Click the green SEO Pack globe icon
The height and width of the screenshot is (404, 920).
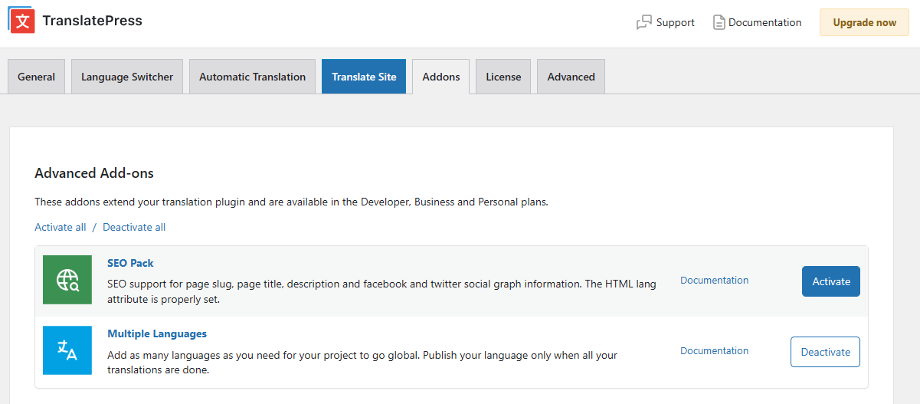(x=67, y=280)
